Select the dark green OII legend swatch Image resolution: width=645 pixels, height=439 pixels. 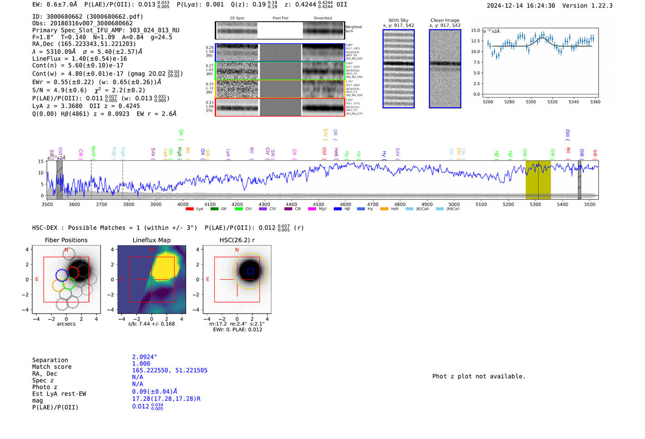coord(214,209)
